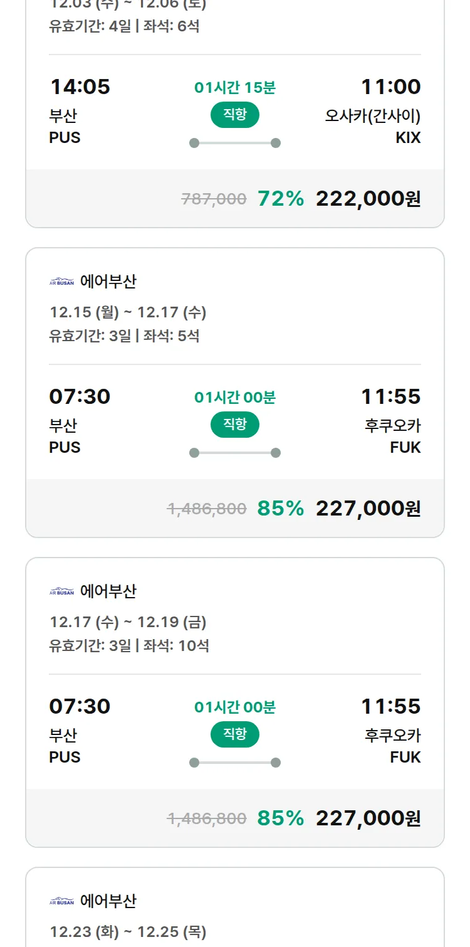Select the 227,000원 fare for 12.17 departure

pos(368,818)
